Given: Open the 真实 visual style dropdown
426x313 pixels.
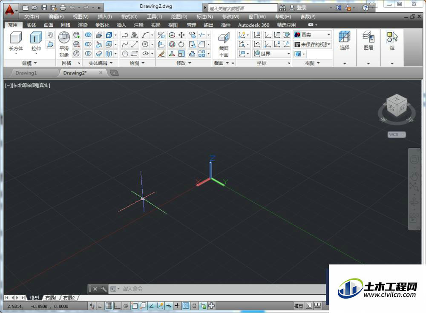Looking at the screenshot, I should 313,34.
